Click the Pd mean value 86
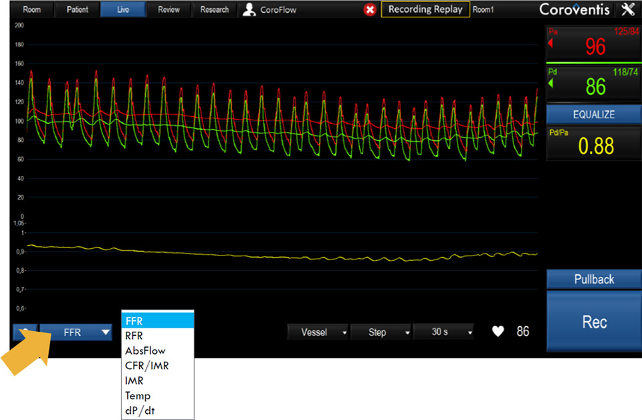 tap(595, 87)
